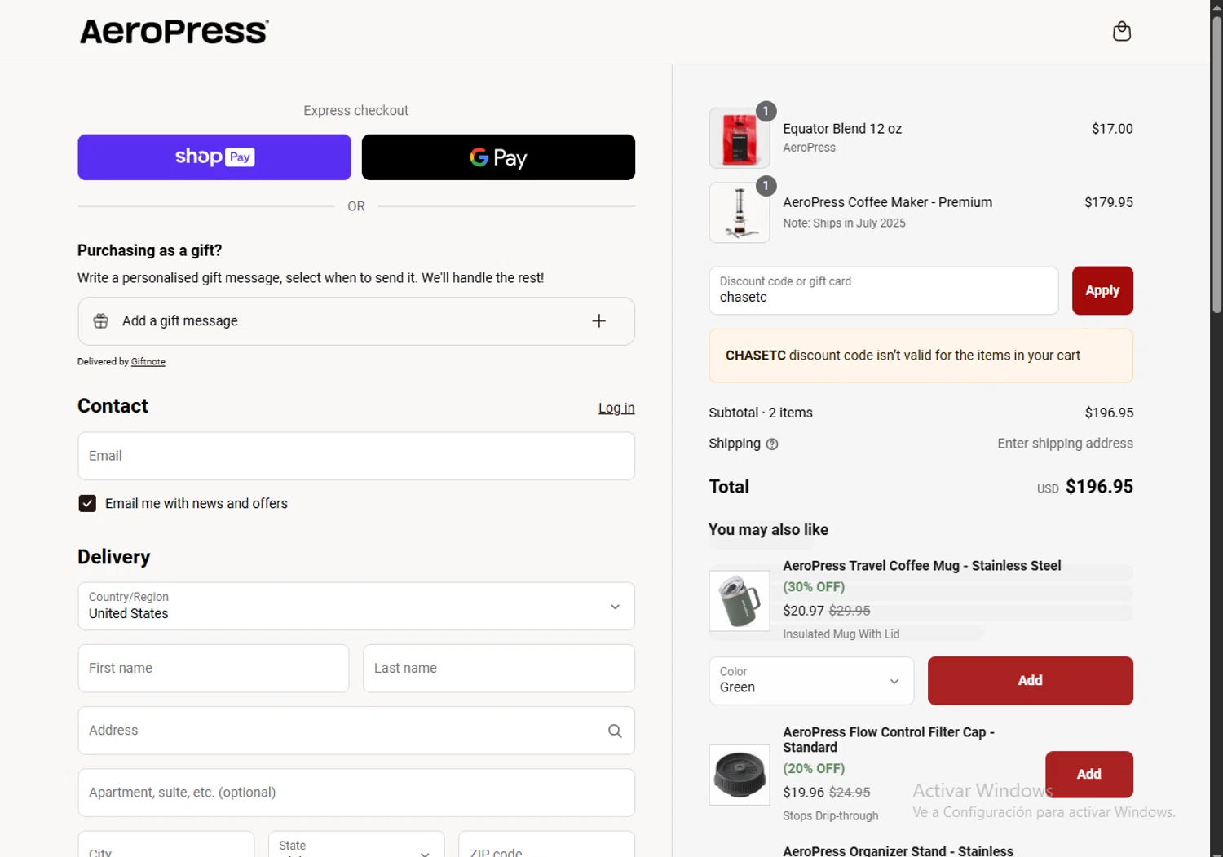The image size is (1223, 857).
Task: Toggle Email me with news and offers
Action: click(x=87, y=504)
